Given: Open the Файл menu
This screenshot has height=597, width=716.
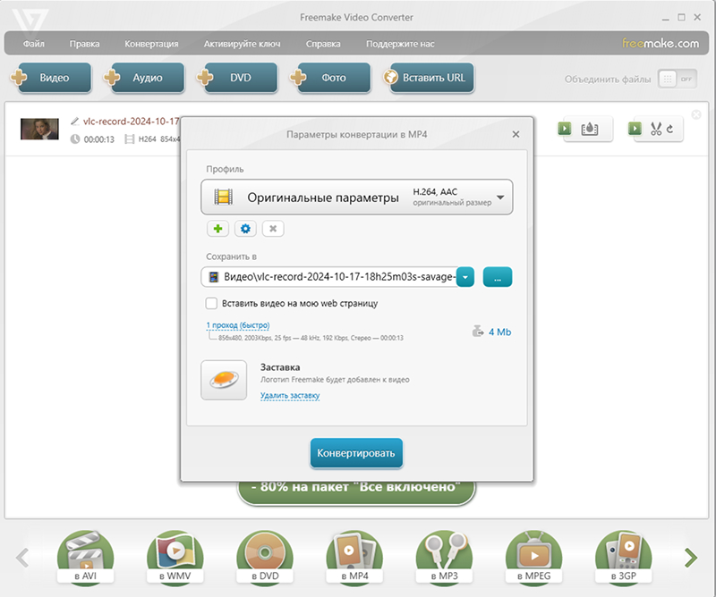Looking at the screenshot, I should tap(34, 44).
